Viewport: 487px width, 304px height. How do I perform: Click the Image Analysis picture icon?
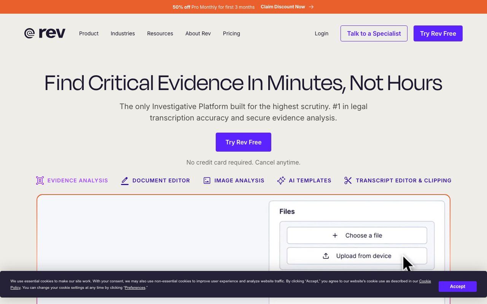[207, 180]
